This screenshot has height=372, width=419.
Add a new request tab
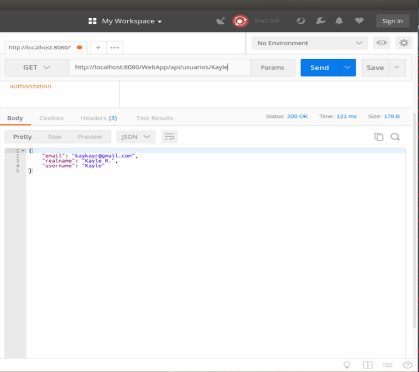[98, 47]
